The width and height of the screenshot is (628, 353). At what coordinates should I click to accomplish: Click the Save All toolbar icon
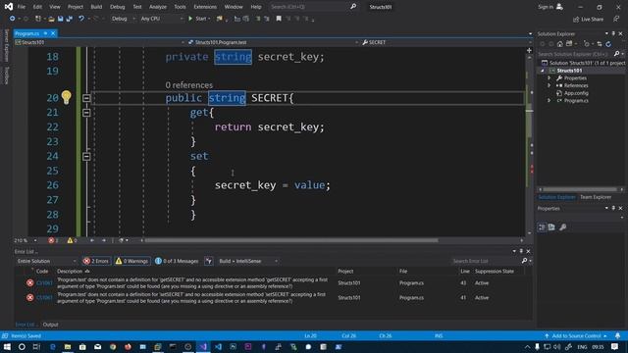(x=69, y=19)
